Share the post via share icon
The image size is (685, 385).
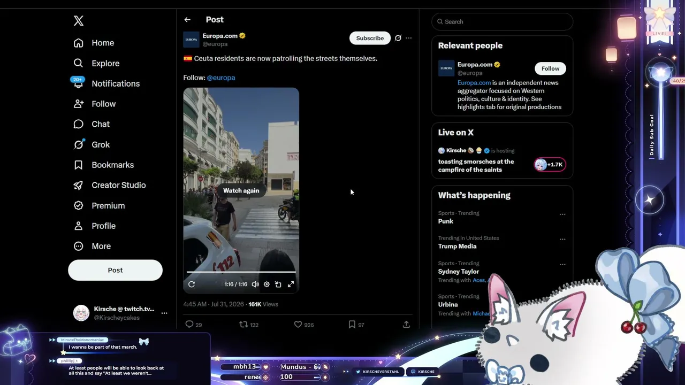(x=406, y=325)
